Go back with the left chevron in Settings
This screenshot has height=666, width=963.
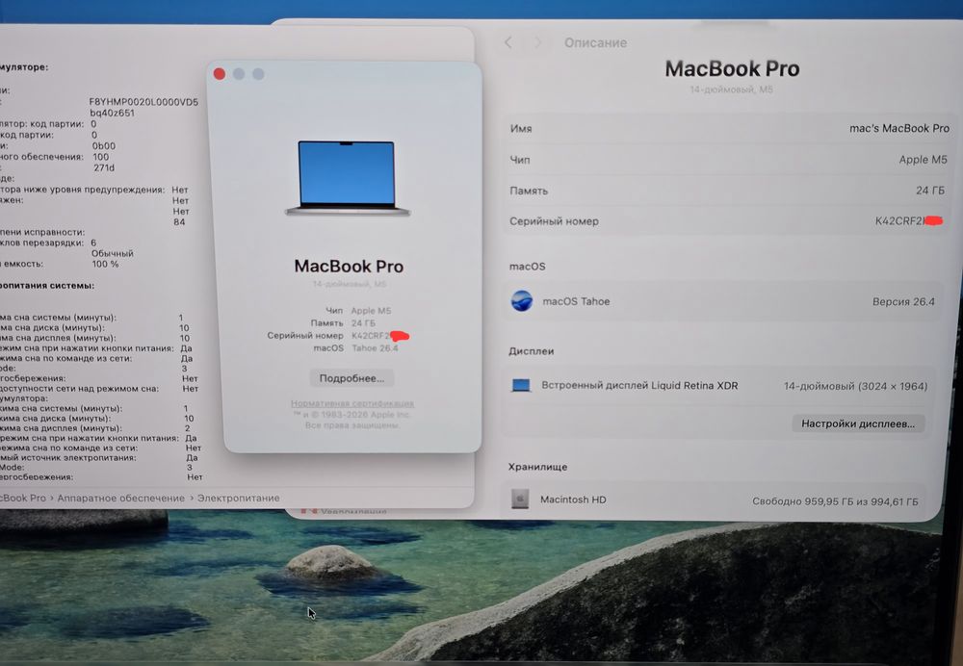pyautogui.click(x=508, y=42)
